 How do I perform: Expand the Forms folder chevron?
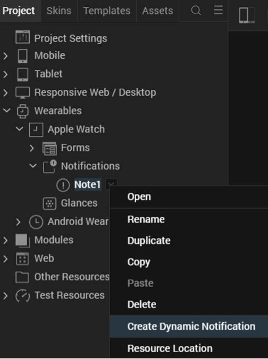click(x=32, y=148)
